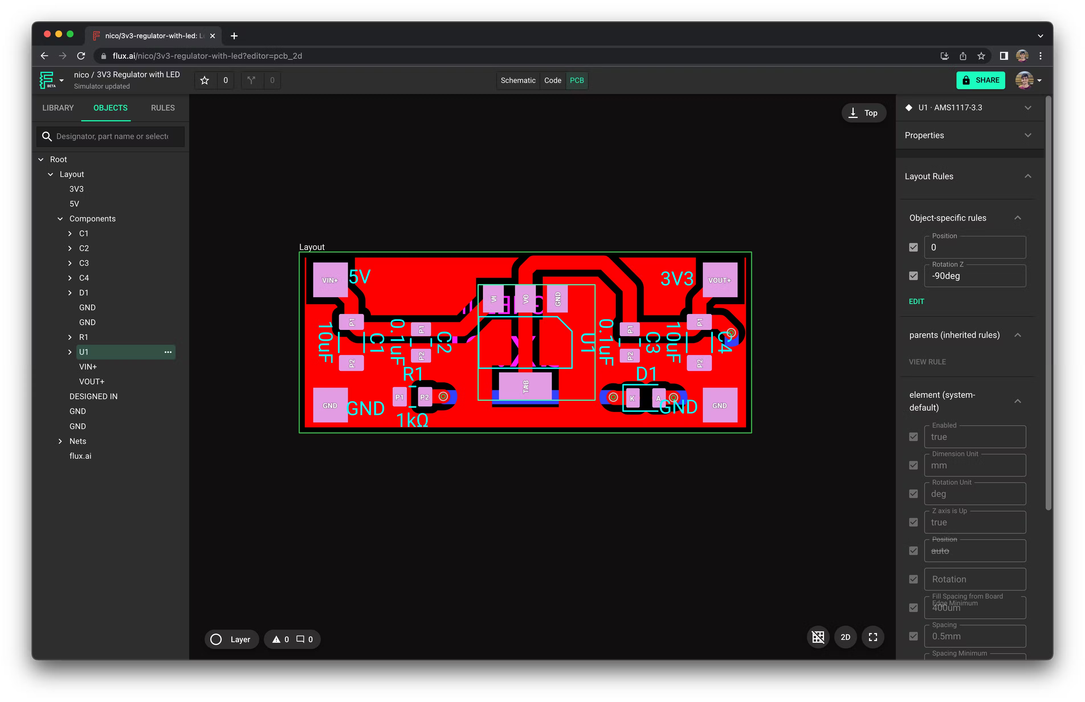Uncheck the Enabled element checkbox
This screenshot has height=702, width=1085.
[913, 437]
